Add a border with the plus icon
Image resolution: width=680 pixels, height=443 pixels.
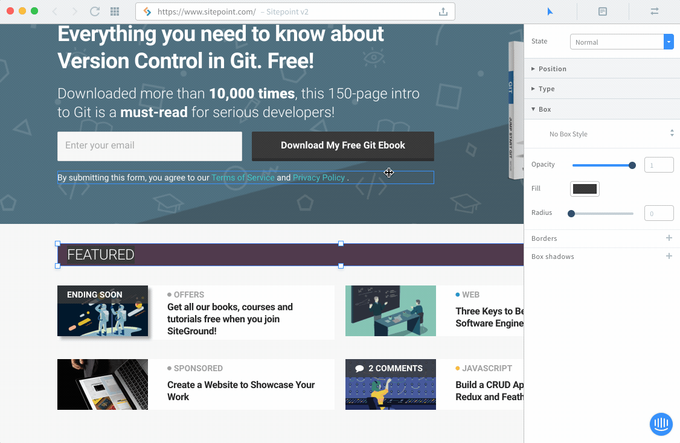pyautogui.click(x=669, y=238)
